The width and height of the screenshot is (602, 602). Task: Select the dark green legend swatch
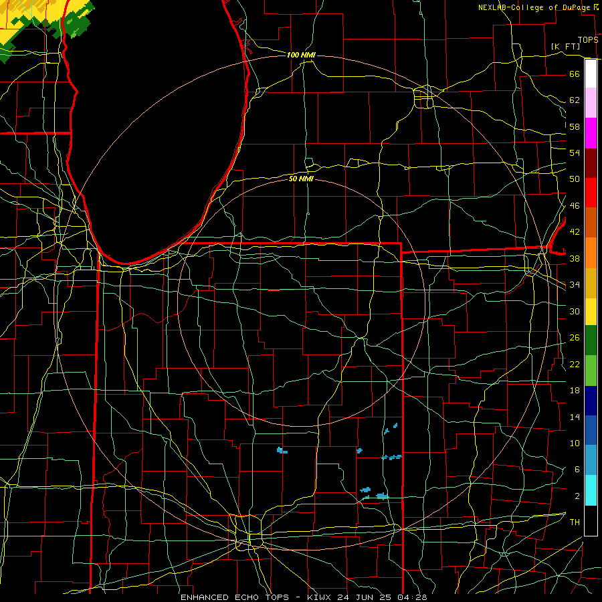pyautogui.click(x=591, y=340)
